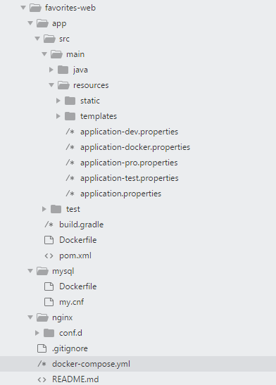This screenshot has height=385, width=276.
Task: Click the file icon beside my.cnf
Action: [x=49, y=302]
